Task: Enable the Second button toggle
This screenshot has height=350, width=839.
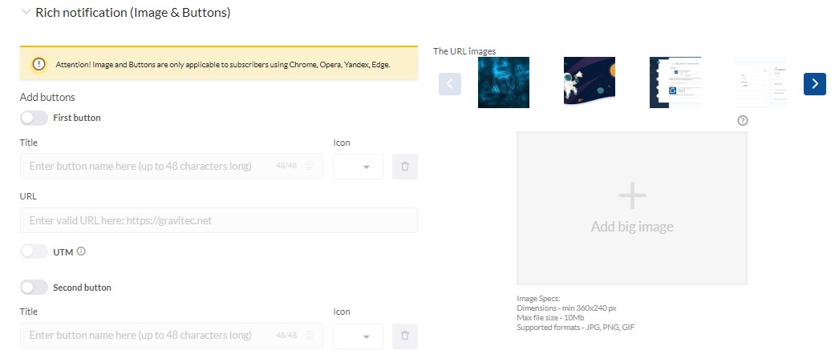Action: [34, 288]
